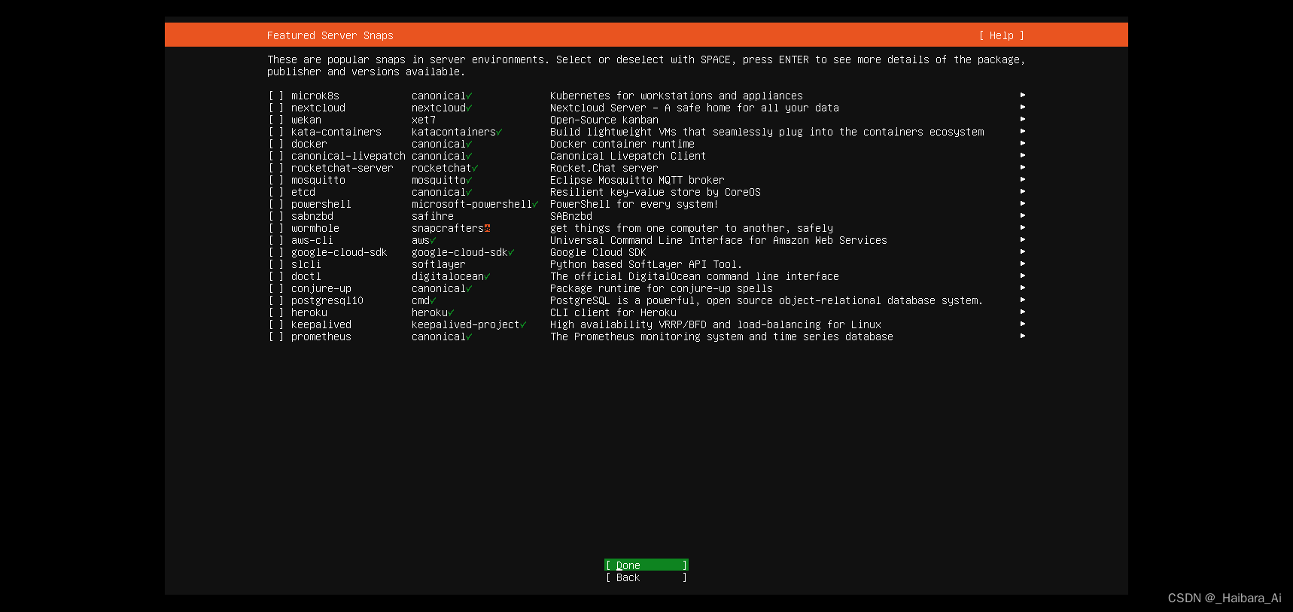Click the Done button
Viewport: 1293px width, 612px height.
[646, 565]
